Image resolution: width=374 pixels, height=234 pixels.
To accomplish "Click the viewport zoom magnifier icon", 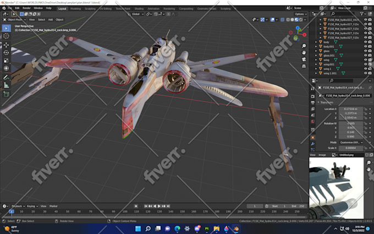I will [304, 46].
